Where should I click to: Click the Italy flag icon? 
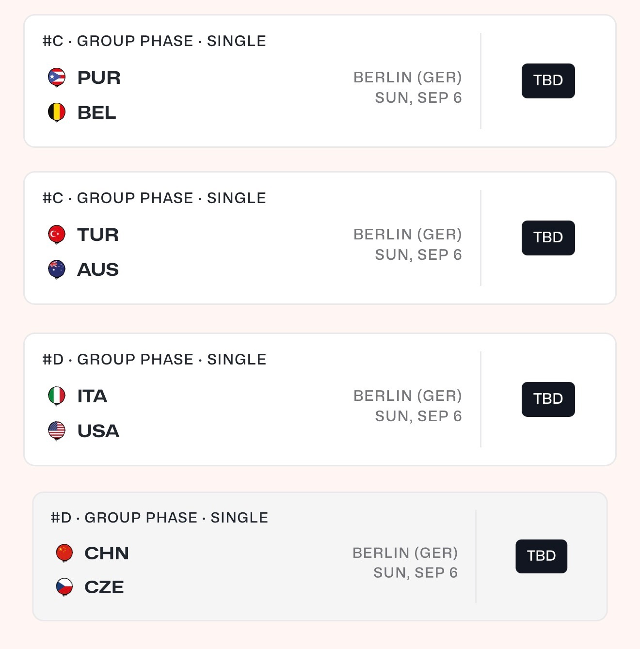57,396
